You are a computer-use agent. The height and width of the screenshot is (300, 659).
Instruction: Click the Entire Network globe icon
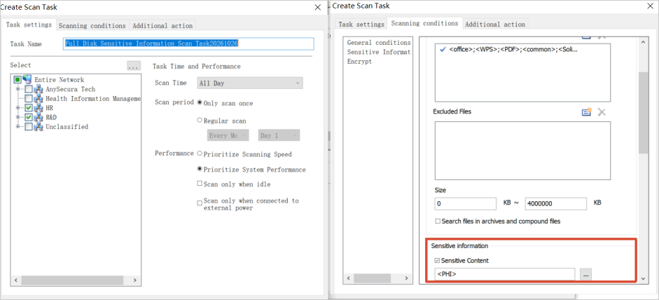(28, 79)
